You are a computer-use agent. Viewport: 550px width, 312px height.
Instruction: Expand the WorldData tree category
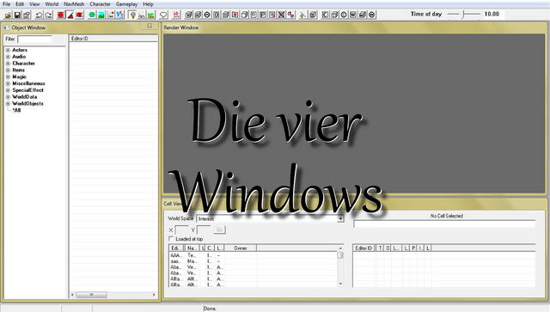click(x=8, y=97)
